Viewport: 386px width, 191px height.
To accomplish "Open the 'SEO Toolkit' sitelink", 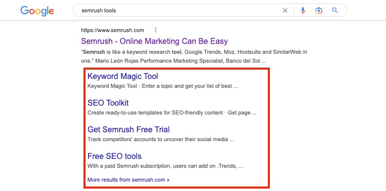I will [x=108, y=103].
